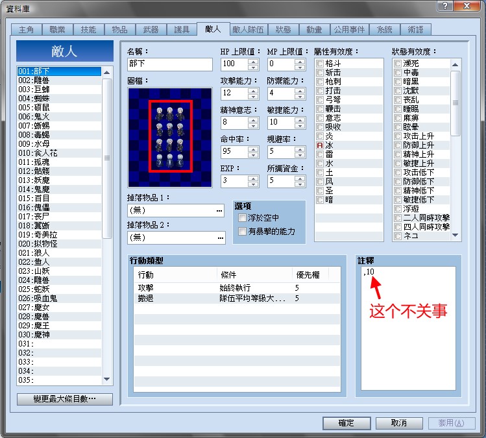486x438 pixels.
Task: Increase the HP 上限值 stepper
Action: point(253,62)
